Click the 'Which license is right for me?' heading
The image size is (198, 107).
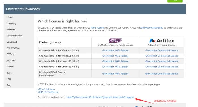click(x=63, y=21)
